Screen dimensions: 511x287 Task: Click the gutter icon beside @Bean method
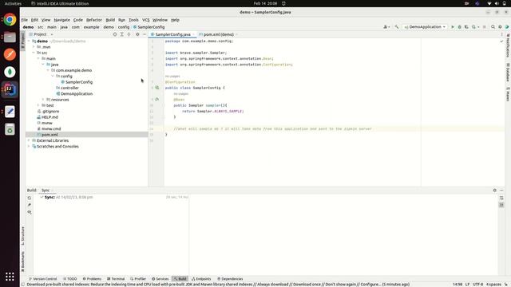pos(157,99)
